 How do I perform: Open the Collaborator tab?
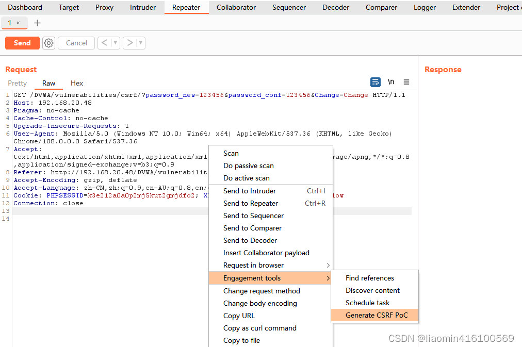point(236,7)
